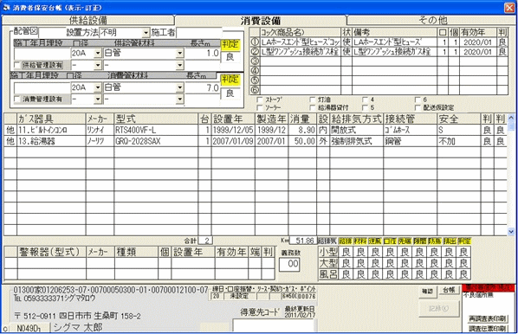Viewport: 518px width, 334px height.
Task: Click the 得意先コード input box
Action: (x=274, y=325)
